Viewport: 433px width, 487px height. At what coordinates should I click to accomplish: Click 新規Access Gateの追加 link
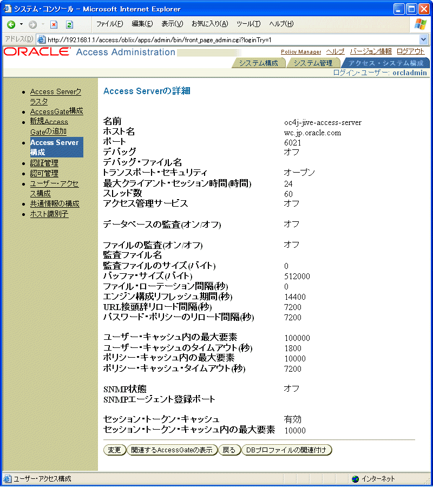[x=49, y=127]
